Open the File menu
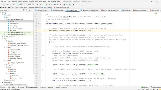This screenshot has width=161, height=90. pyautogui.click(x=2, y=2)
